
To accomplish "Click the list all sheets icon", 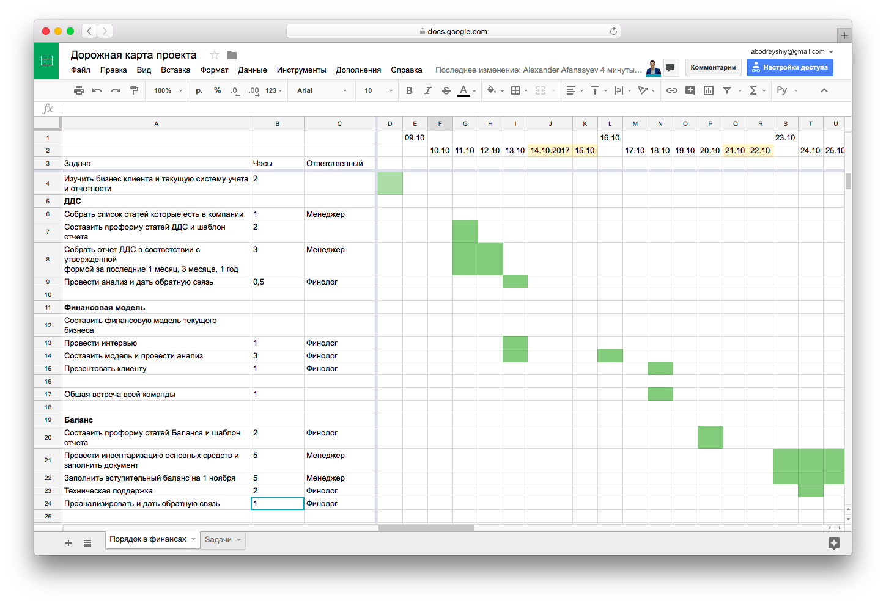I will [87, 543].
